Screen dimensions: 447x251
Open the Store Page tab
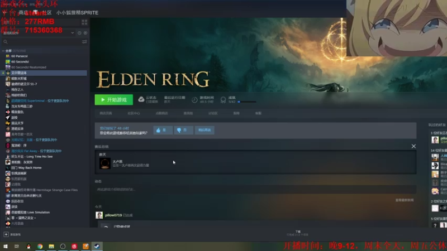(106, 113)
